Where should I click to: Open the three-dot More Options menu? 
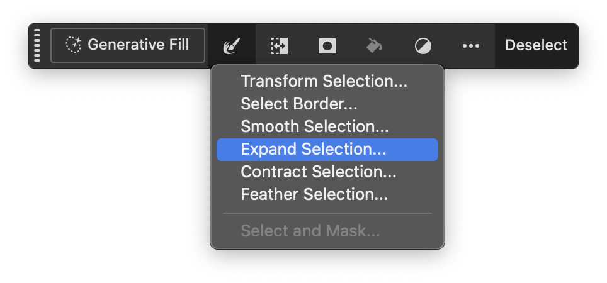pos(471,46)
